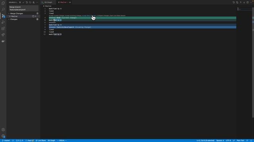
Task: Change end of line via LF
Action: pos(234,140)
